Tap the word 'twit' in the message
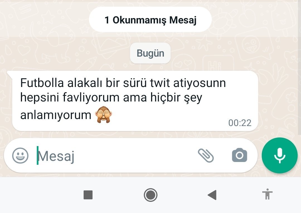This screenshot has height=213, width=301. 160,83
